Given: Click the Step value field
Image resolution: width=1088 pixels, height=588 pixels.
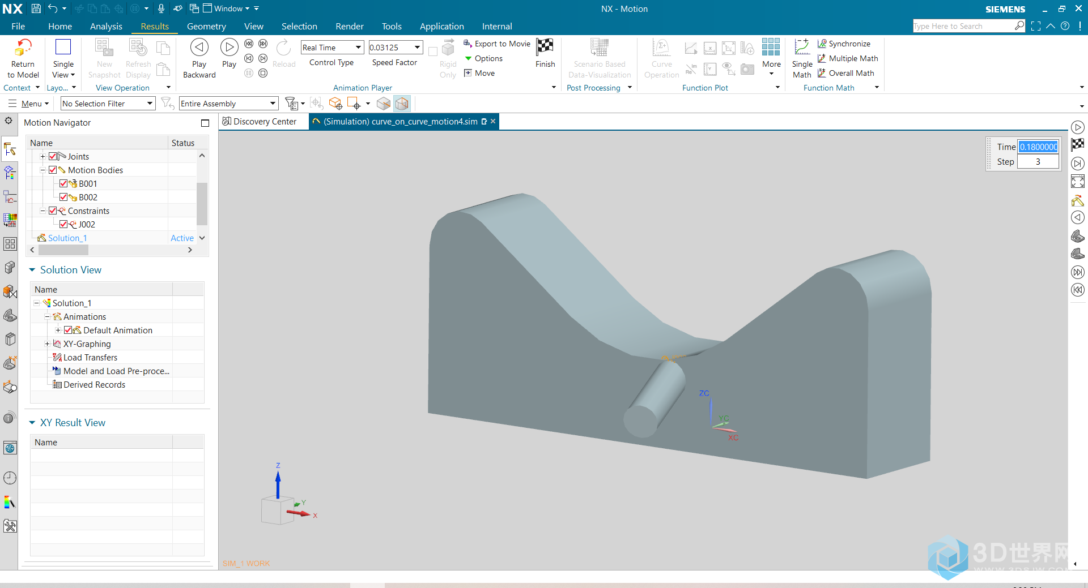Looking at the screenshot, I should click(x=1038, y=161).
